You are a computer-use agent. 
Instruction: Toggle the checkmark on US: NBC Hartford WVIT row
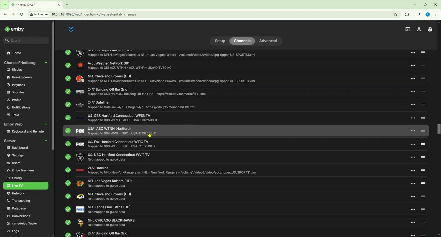click(68, 157)
